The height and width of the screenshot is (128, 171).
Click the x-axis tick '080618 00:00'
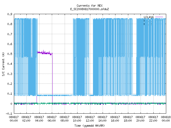(166, 119)
